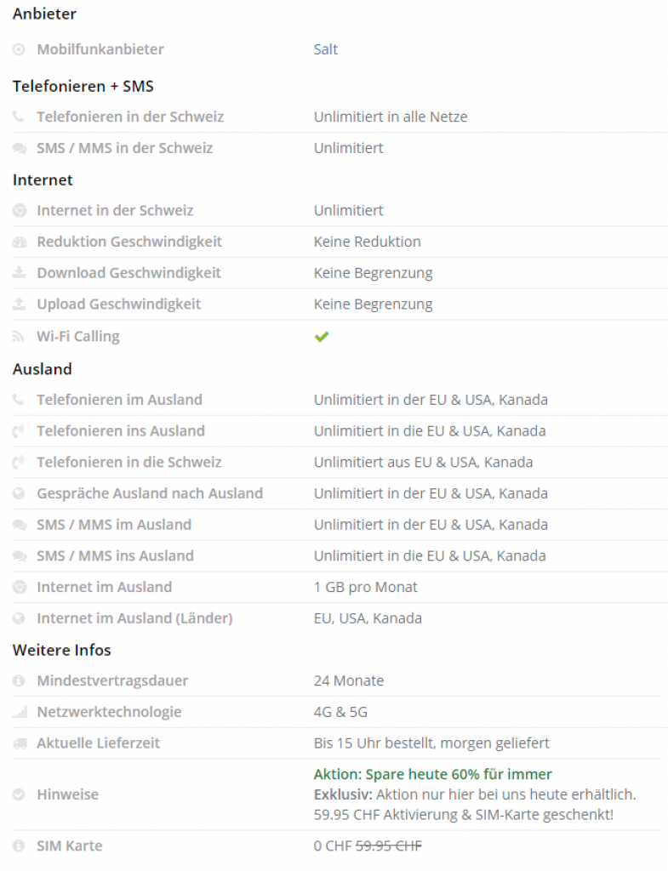Viewport: 668px width, 871px height.
Task: Click the Wi-Fi Calling signal icon
Action: tap(19, 337)
